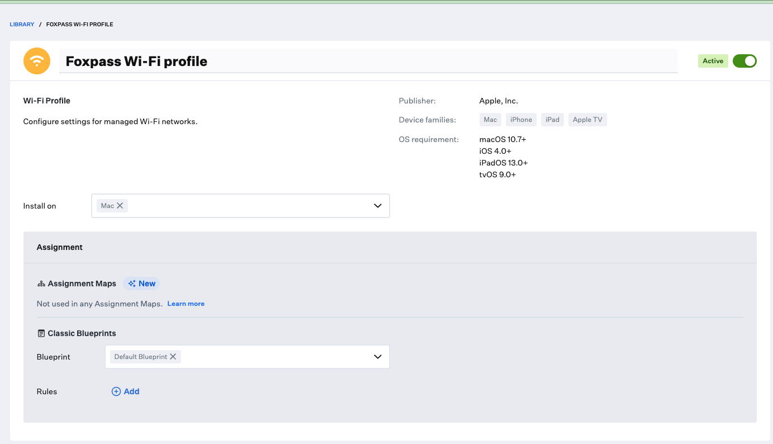The width and height of the screenshot is (773, 444).
Task: Click the FOXPASS WI-FI PROFILE breadcrumb text
Action: tap(80, 25)
